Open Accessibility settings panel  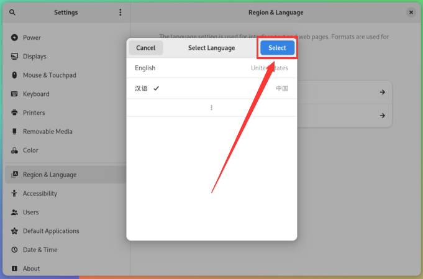(x=40, y=193)
